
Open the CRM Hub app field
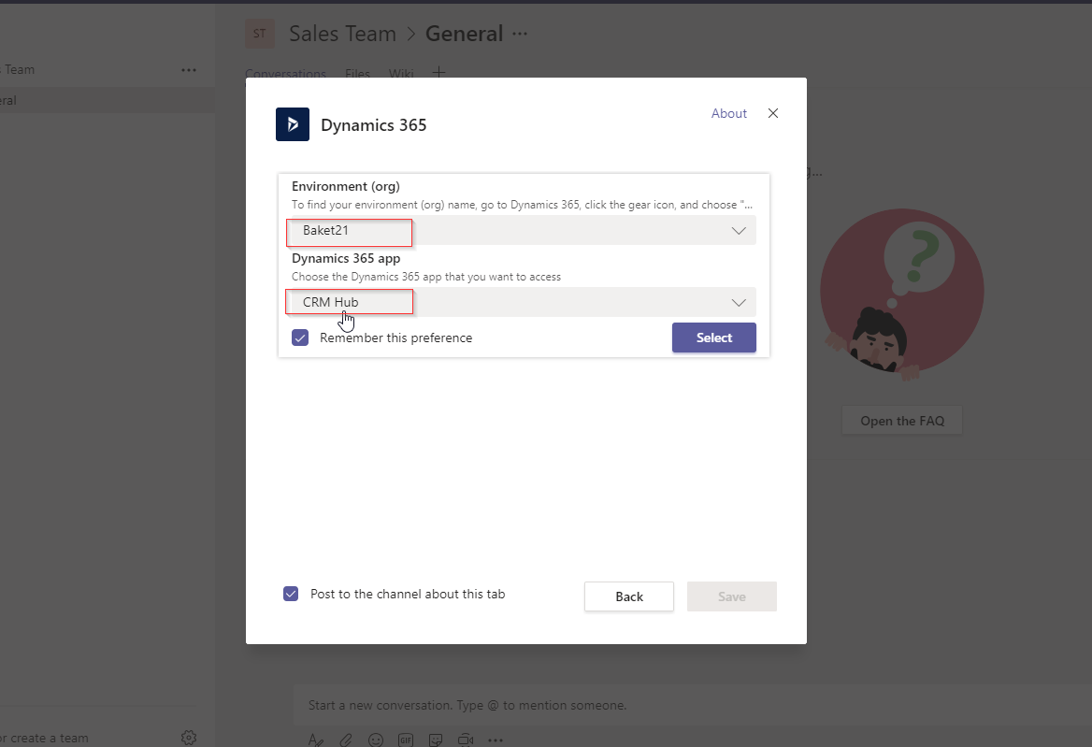pos(522,302)
